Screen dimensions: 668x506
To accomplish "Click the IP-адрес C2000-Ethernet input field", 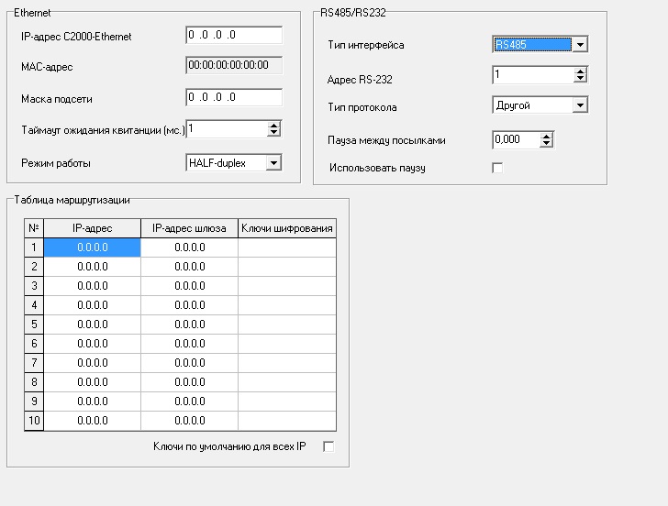I will (x=234, y=36).
